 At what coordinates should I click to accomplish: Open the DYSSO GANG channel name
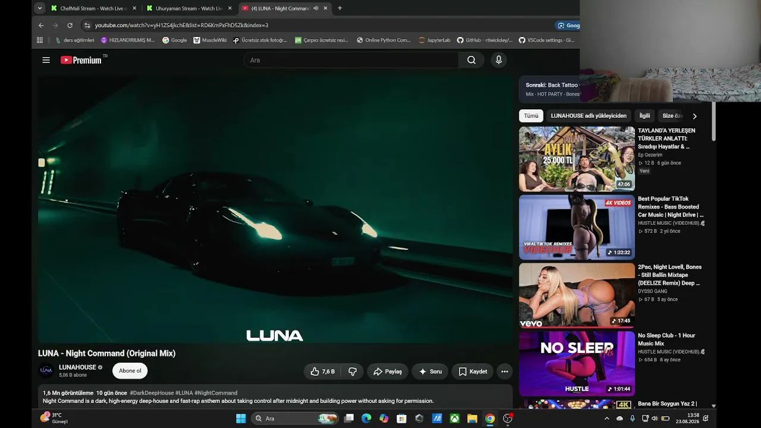653,291
